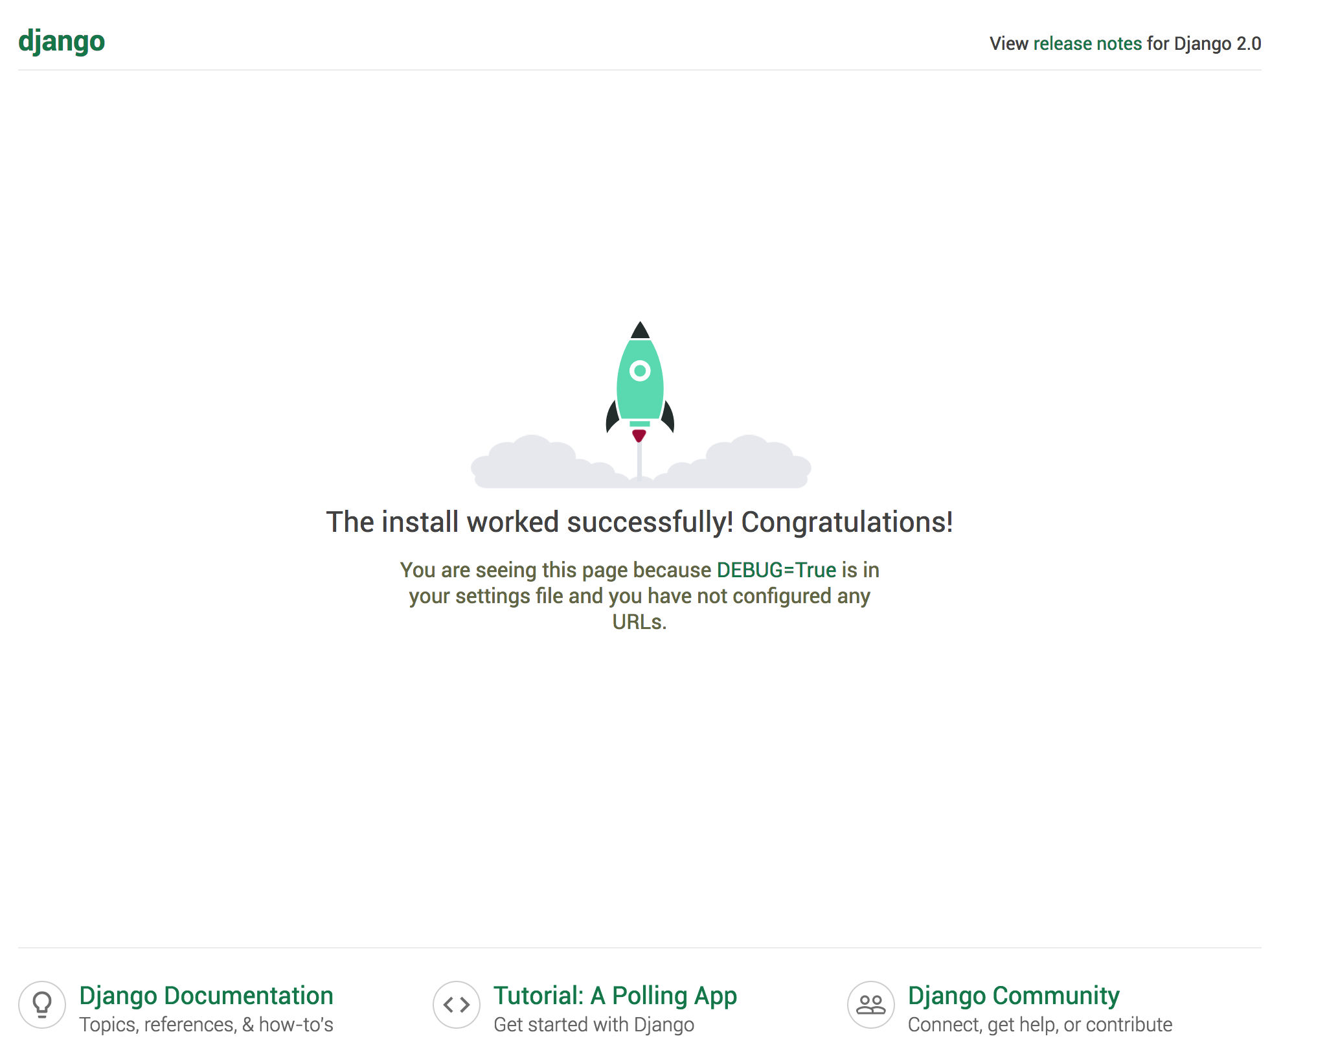Click the people community icon

click(871, 1005)
